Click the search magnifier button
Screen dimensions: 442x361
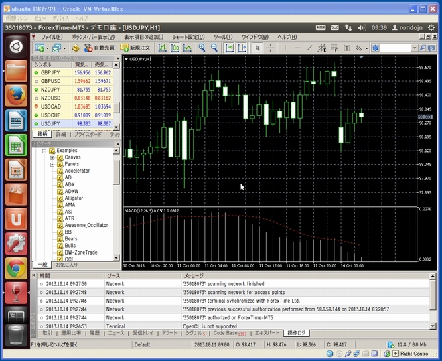423,48
